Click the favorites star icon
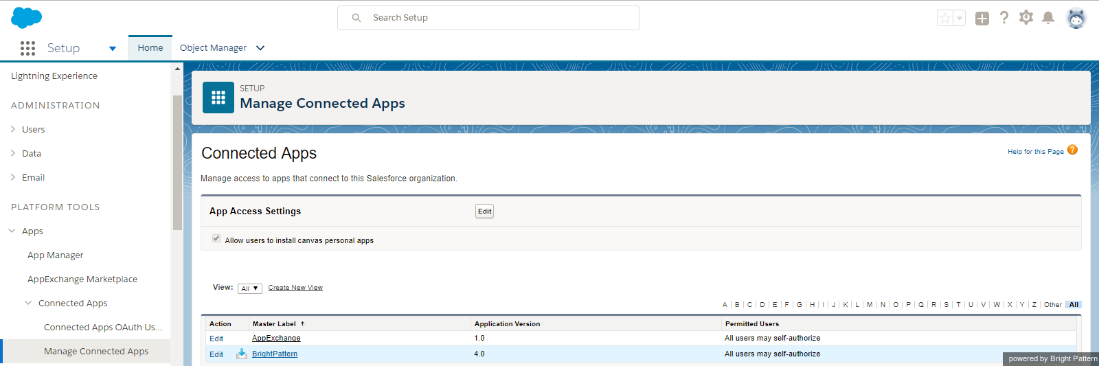The image size is (1099, 366). (946, 19)
